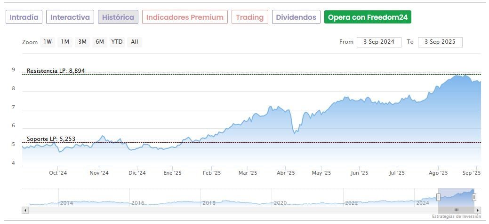Image resolution: width=489 pixels, height=224 pixels.
Task: Open the Estrategias de Inversión link
Action: 457,216
